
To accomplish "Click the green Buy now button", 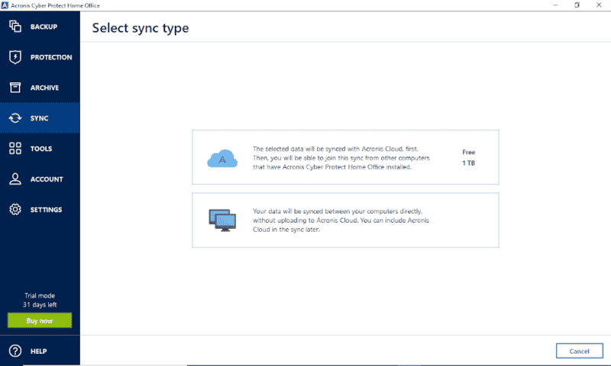I will coord(40,320).
